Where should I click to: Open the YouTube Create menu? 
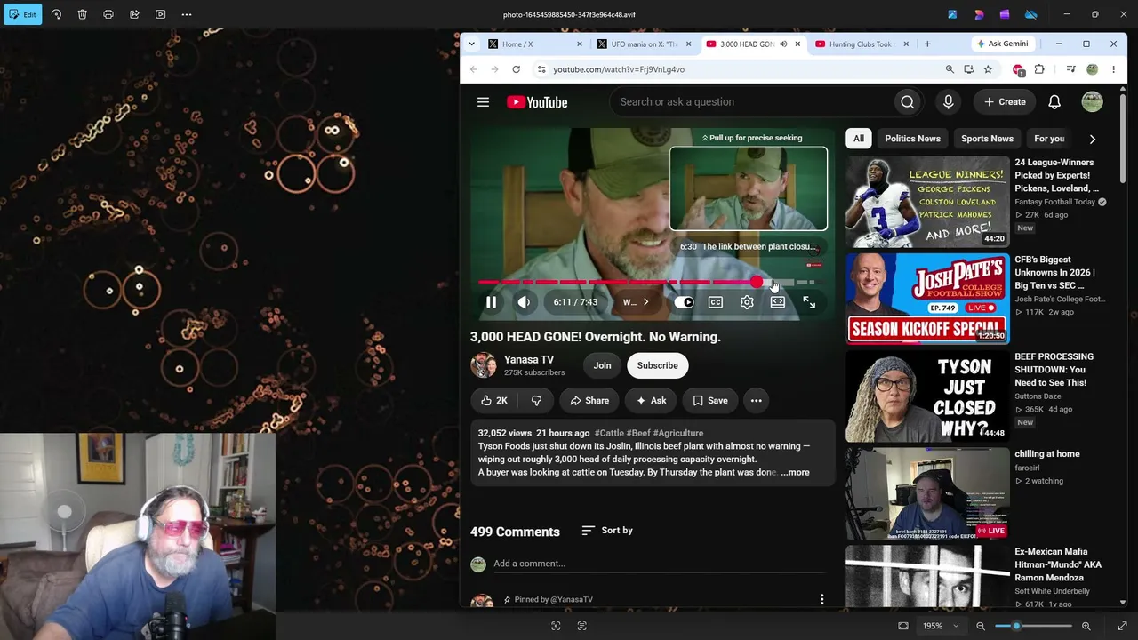(x=1005, y=102)
